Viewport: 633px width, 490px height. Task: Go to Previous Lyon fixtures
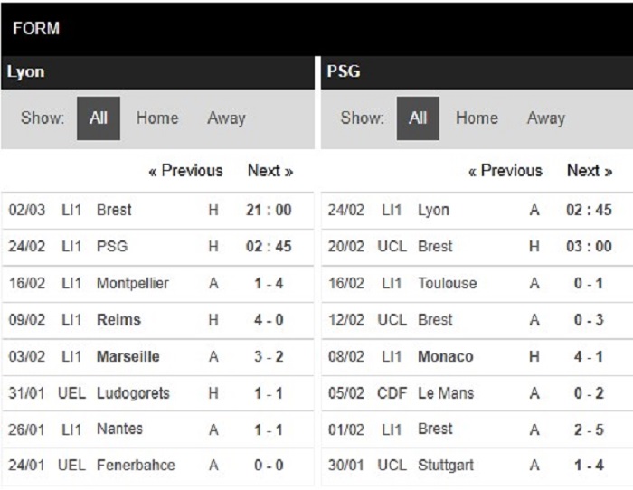click(185, 171)
